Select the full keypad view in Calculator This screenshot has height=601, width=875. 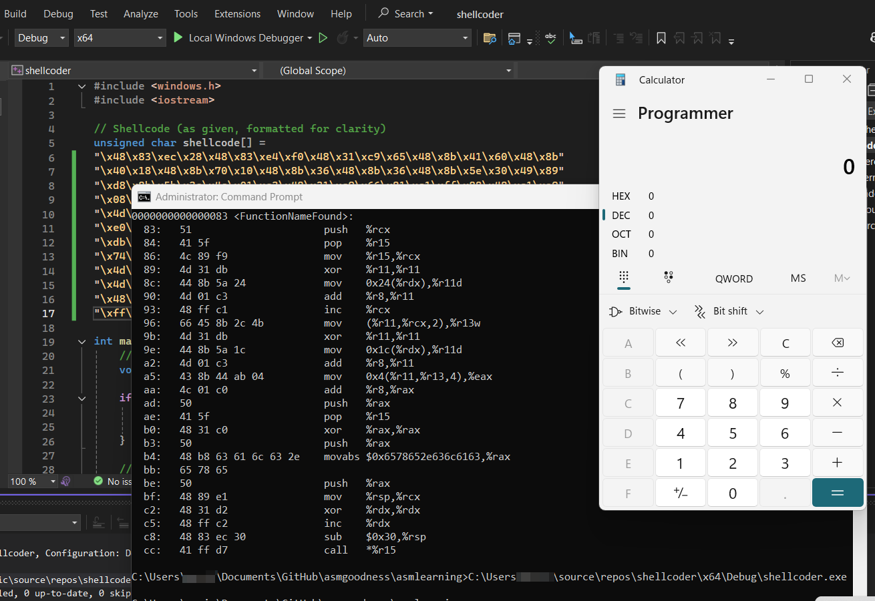coord(624,278)
